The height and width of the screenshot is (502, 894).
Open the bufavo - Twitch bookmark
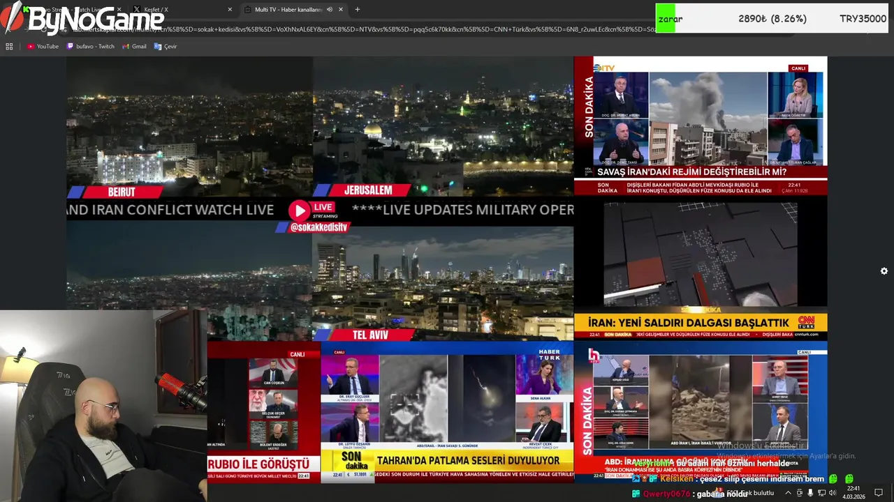pos(90,47)
